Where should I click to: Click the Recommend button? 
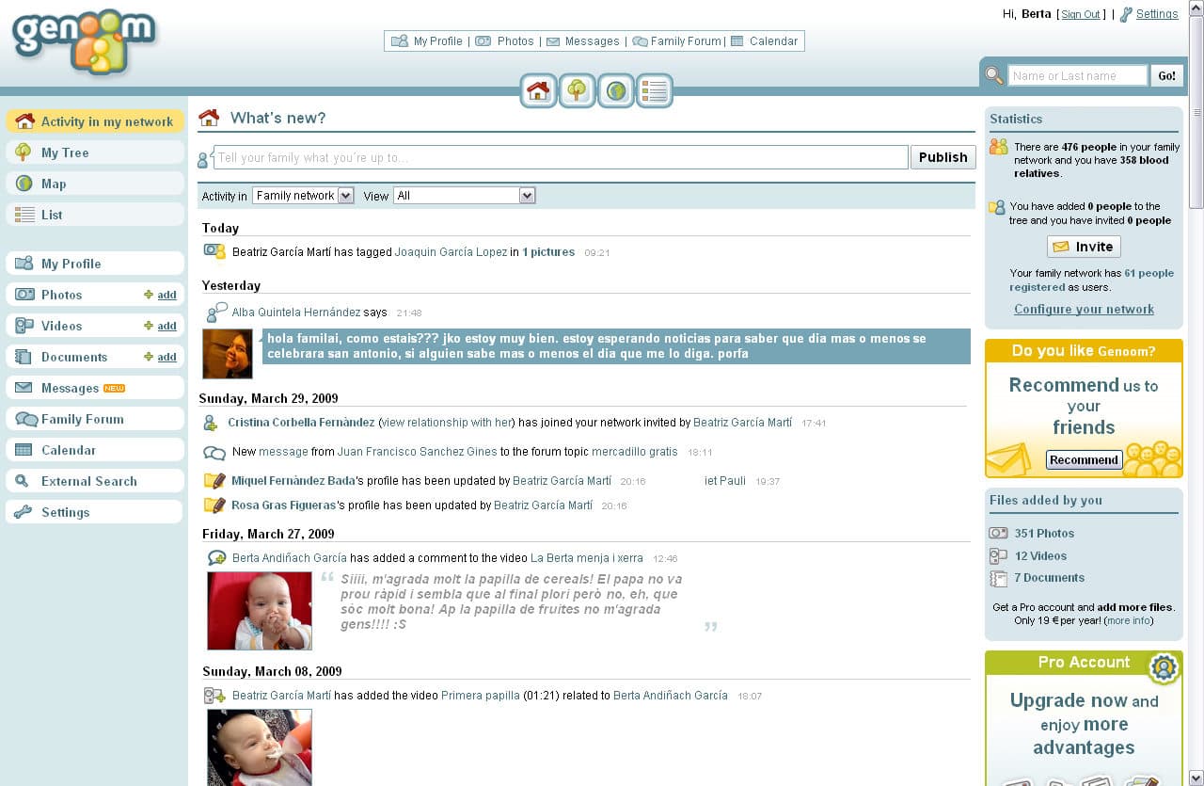pyautogui.click(x=1084, y=460)
